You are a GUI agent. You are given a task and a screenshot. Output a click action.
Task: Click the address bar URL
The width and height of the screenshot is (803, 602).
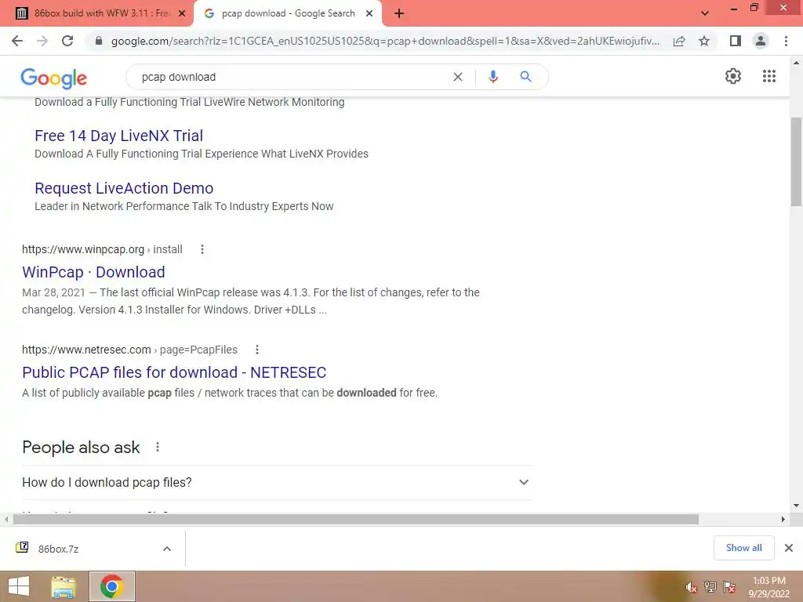385,41
